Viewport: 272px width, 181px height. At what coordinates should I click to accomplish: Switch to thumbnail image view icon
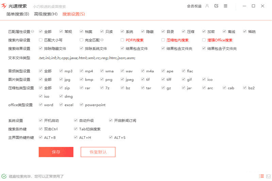(268, 176)
